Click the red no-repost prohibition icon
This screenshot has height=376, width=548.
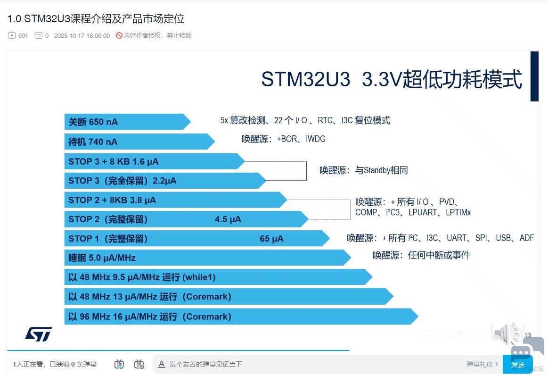[119, 35]
